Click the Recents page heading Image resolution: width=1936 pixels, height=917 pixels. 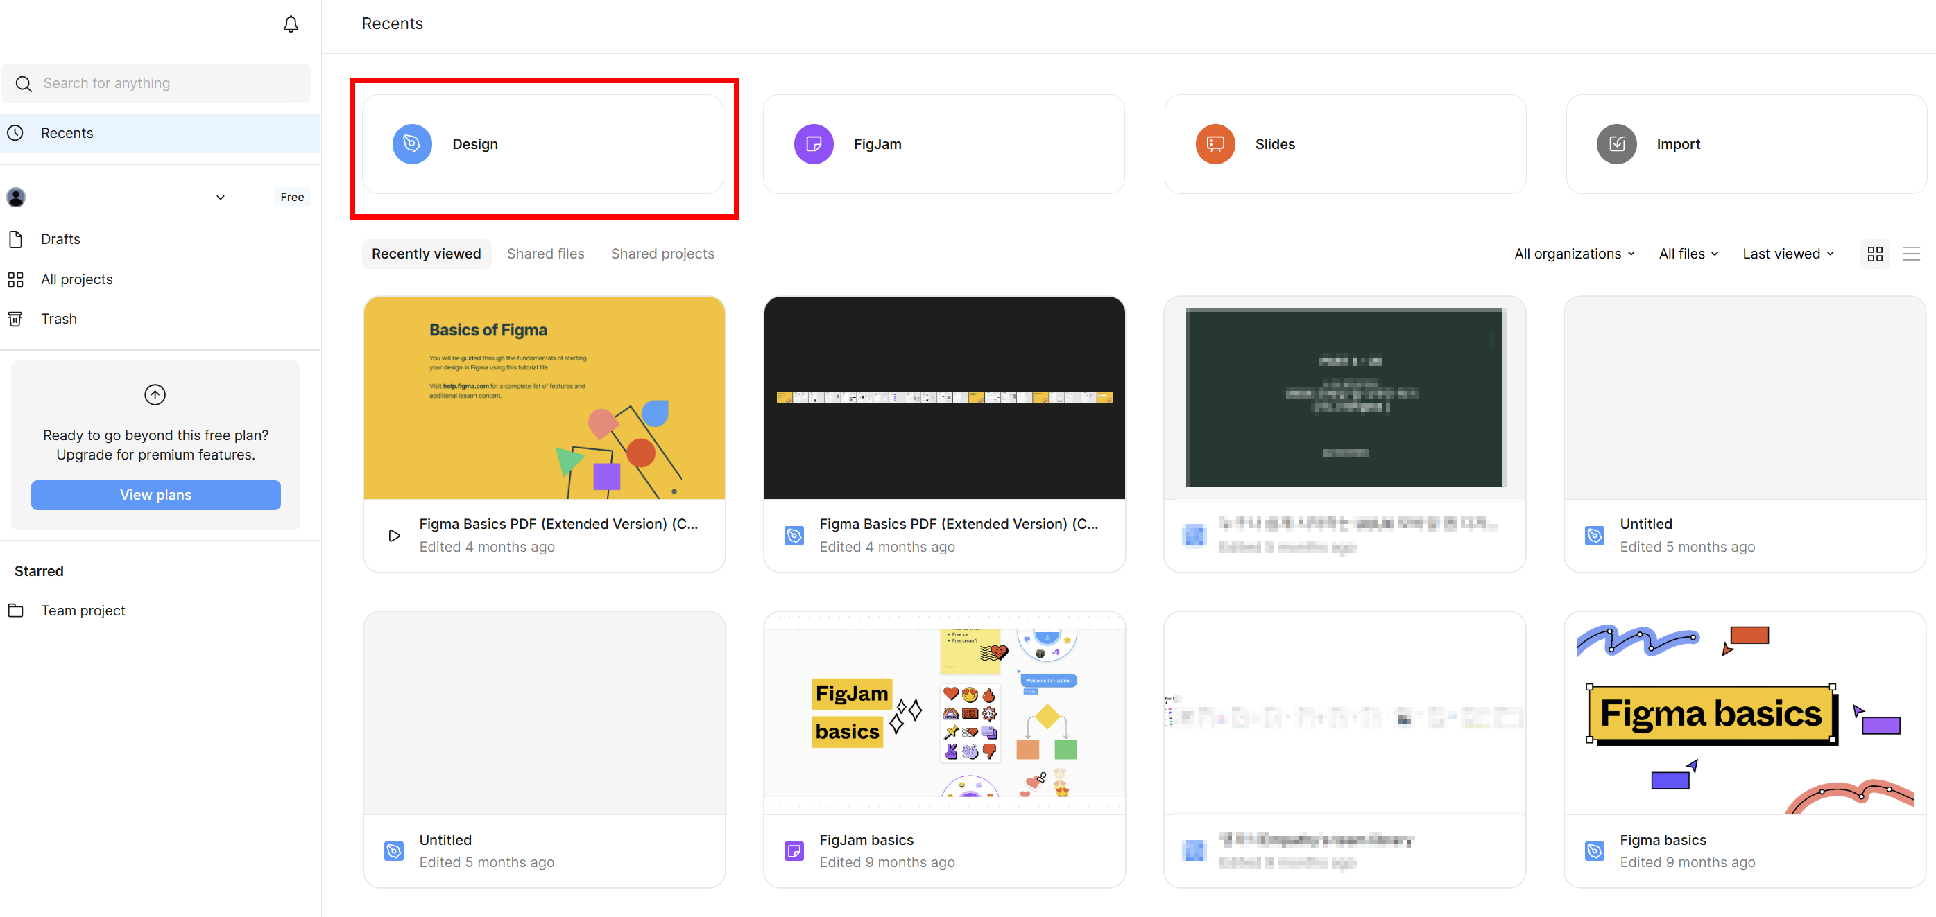pos(393,24)
